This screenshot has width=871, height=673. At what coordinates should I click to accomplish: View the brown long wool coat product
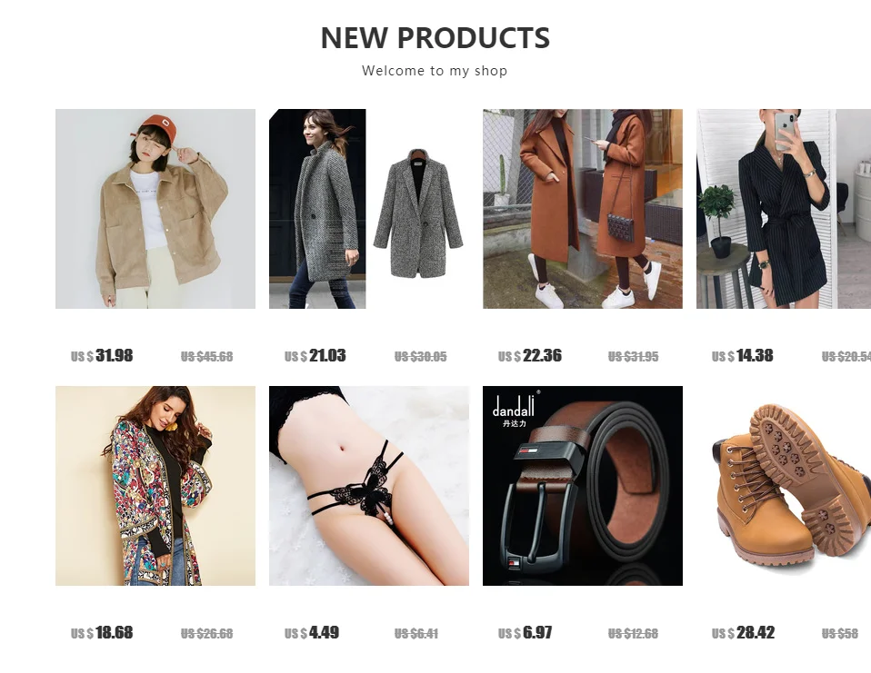coord(583,209)
